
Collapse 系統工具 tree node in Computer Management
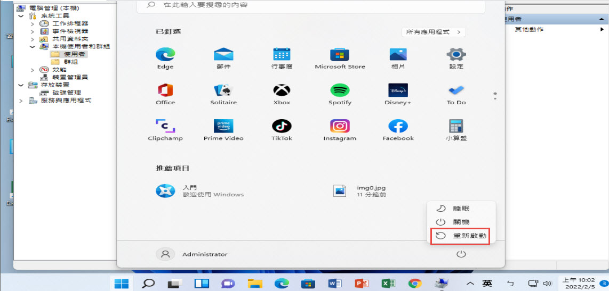21,16
